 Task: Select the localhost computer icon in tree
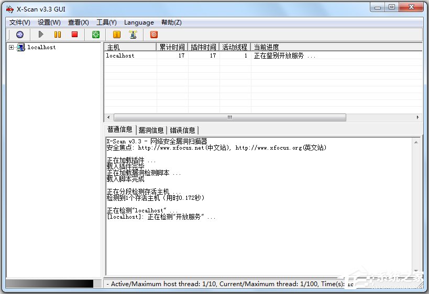(21, 47)
